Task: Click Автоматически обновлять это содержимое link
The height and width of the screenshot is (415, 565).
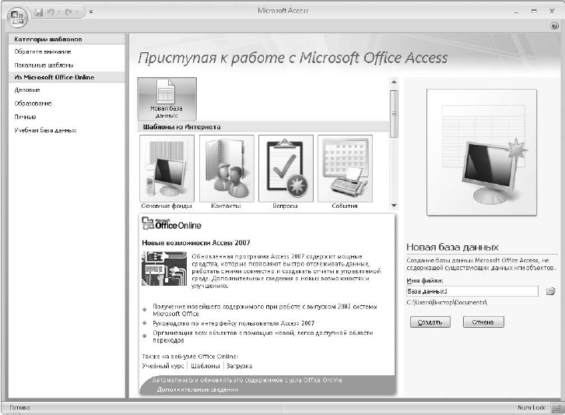Action: 247,380
